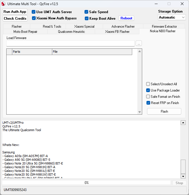The image size is (189, 195).
Task: Start flashing with the Flash button
Action: click(x=164, y=111)
